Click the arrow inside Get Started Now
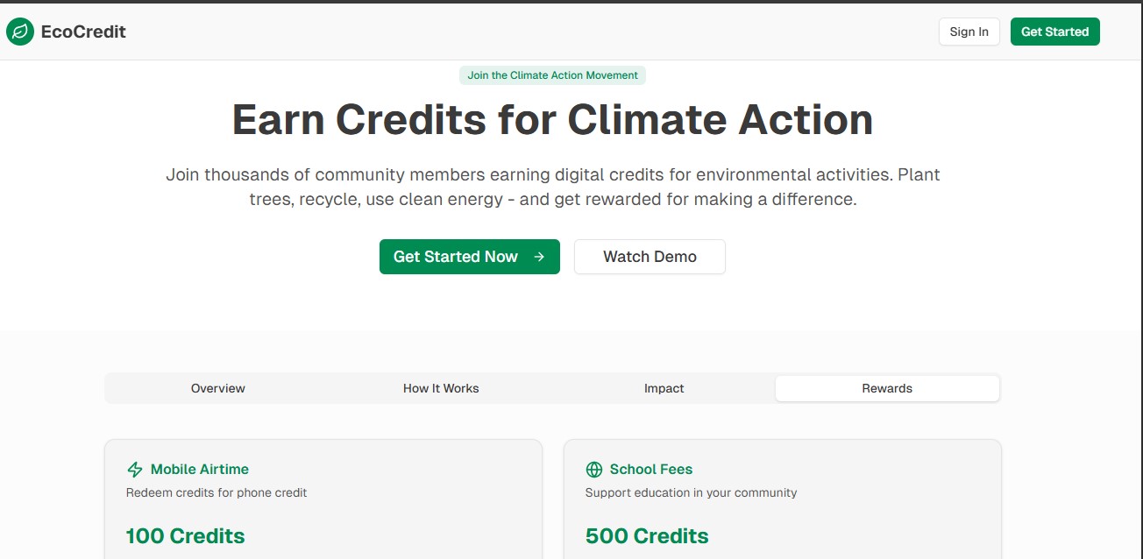Viewport: 1143px width, 559px height. click(x=537, y=257)
